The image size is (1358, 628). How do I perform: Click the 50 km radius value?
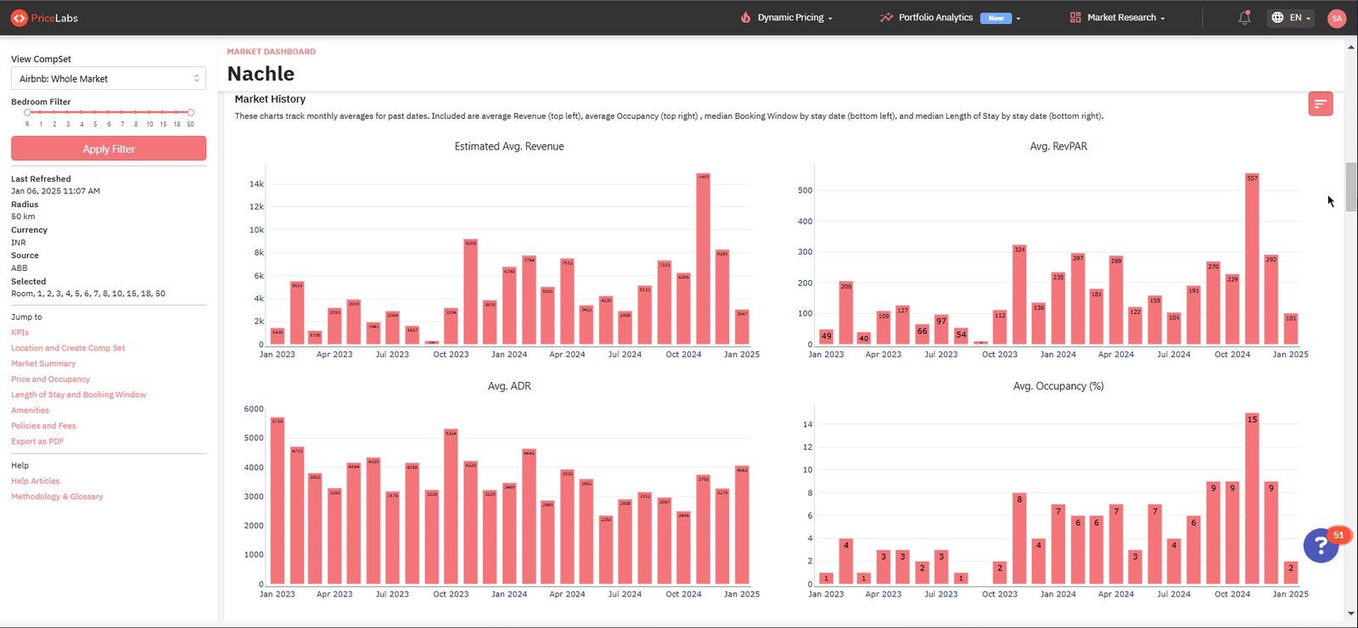(23, 216)
